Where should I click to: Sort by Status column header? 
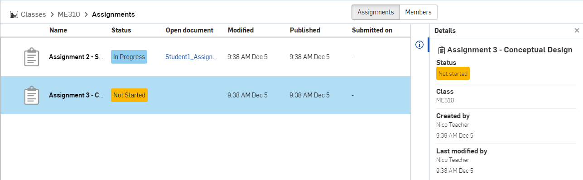[121, 30]
